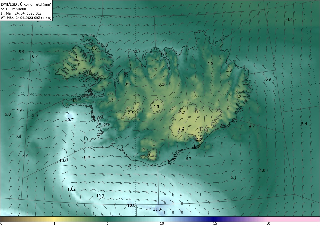Screen dimensions: 320x226
Task: Click the 6.1 value label
Action: [x=234, y=177]
